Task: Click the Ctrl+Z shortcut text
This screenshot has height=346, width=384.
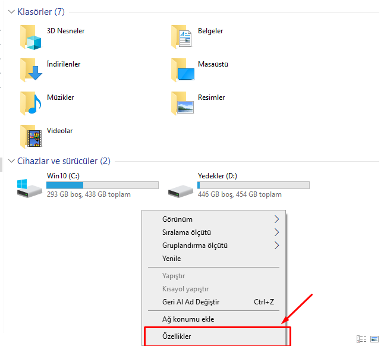Action: coord(264,302)
